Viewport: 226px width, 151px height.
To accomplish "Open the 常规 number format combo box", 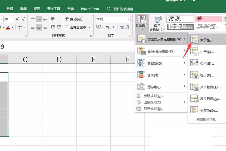I will click(x=113, y=19).
